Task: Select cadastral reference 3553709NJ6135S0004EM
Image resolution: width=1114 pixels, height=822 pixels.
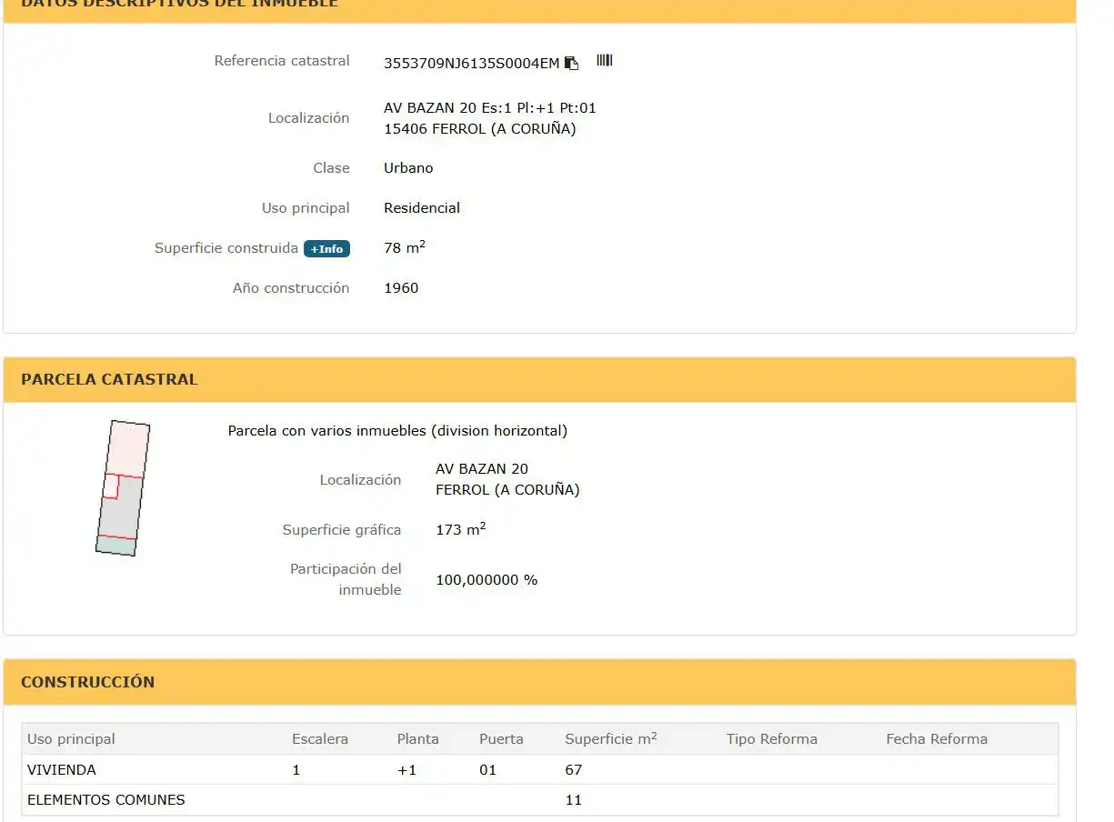Action: [x=472, y=64]
